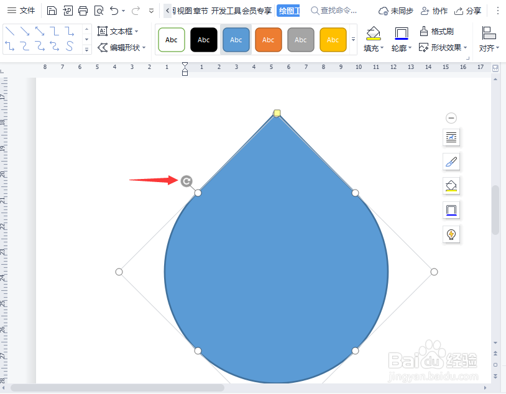Click the 轮廓 outline icon
The height and width of the screenshot is (394, 506).
[x=401, y=33]
